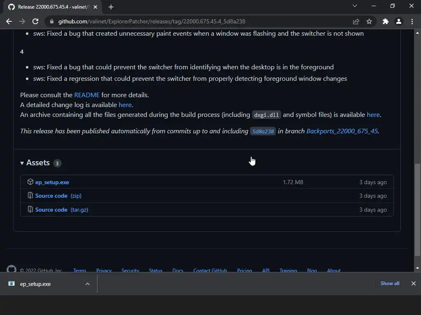Open the Security footer link
421x315 pixels.
pos(130,270)
